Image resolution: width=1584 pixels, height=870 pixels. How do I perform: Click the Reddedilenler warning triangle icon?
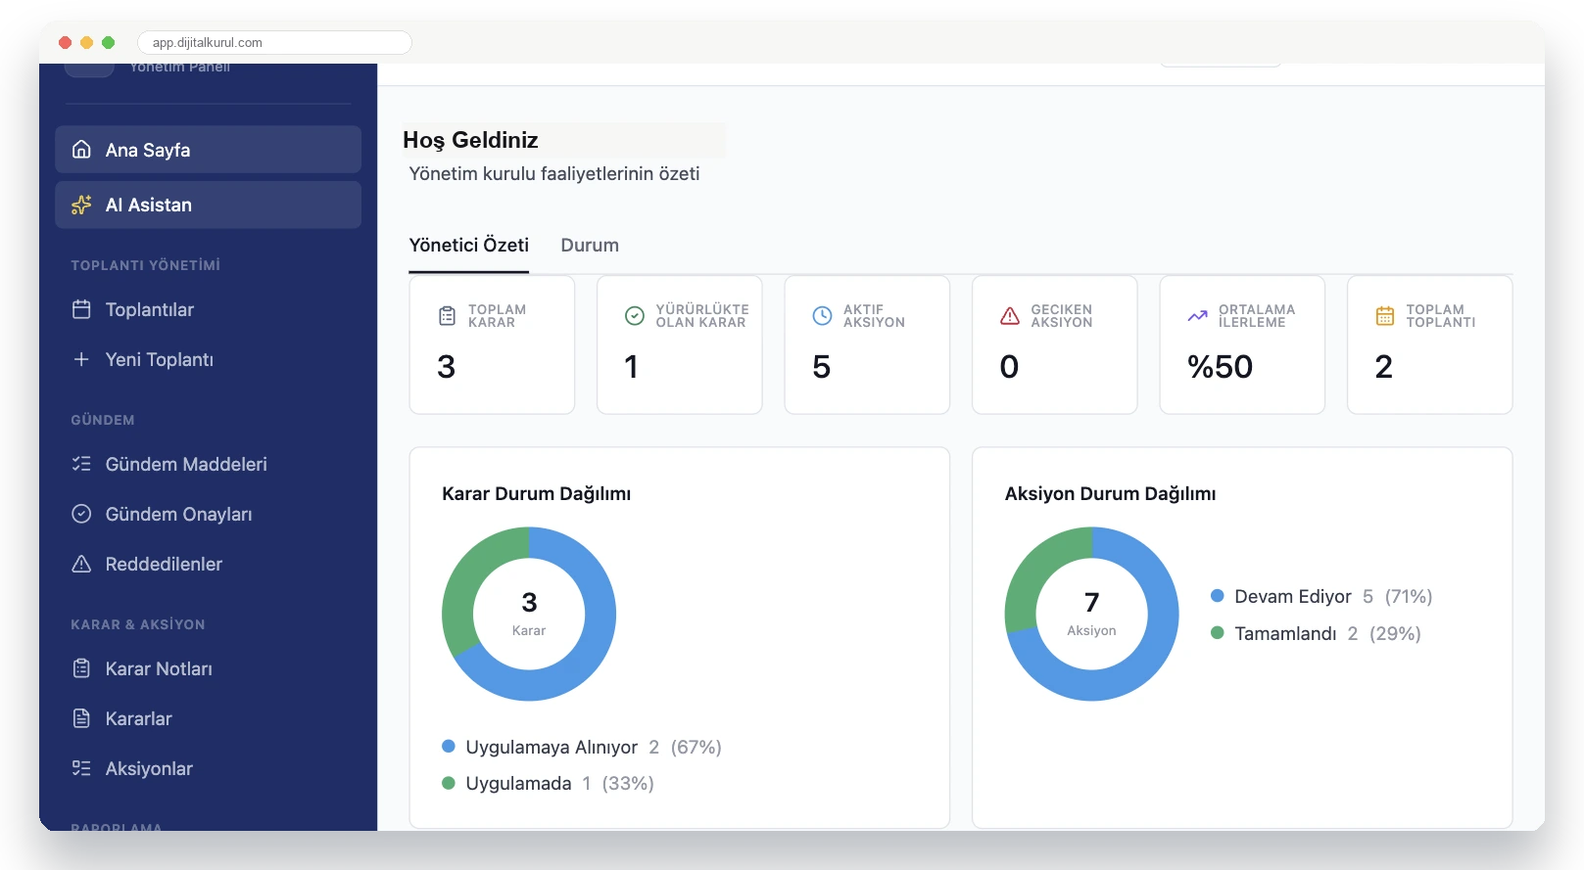coord(81,564)
